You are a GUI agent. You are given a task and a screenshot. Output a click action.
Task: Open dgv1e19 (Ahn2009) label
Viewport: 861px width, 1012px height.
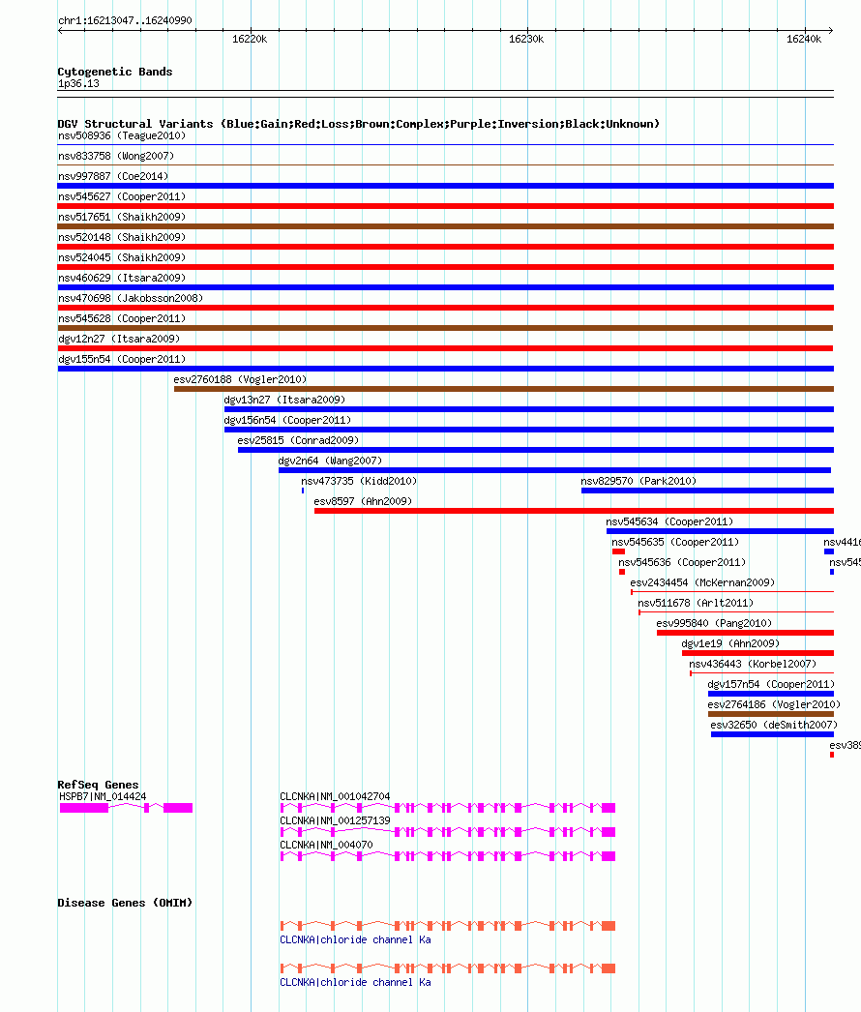click(x=730, y=644)
